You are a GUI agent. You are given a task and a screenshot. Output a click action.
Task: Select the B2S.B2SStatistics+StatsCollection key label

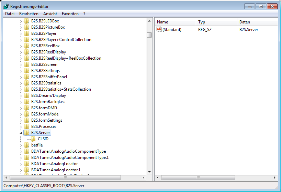pyautogui.click(x=61, y=89)
